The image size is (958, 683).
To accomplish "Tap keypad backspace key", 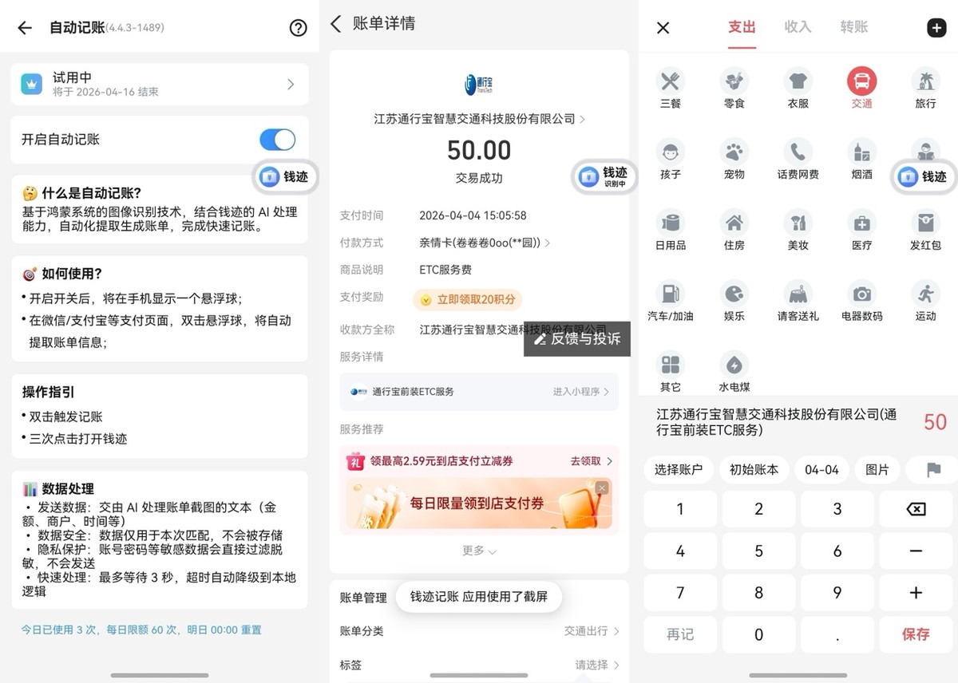I will click(916, 509).
